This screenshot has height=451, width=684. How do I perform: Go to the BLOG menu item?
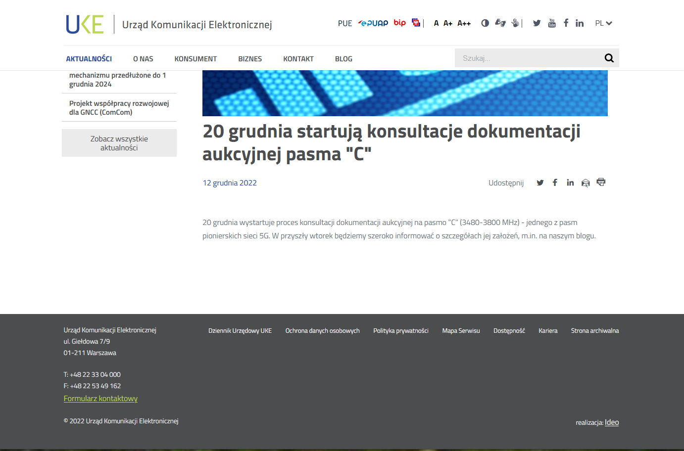(343, 59)
